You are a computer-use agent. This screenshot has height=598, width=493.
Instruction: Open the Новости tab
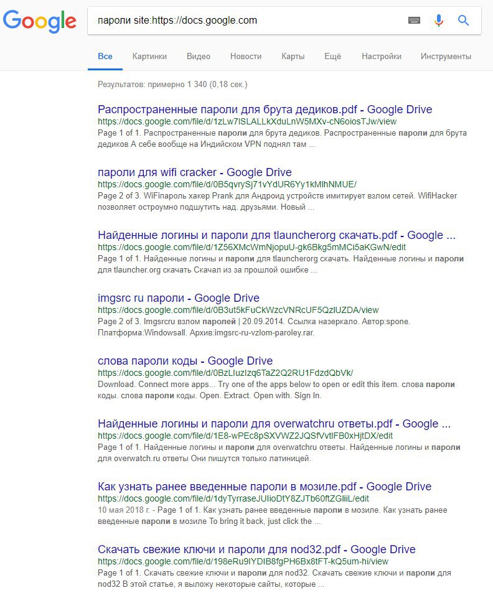(x=246, y=57)
